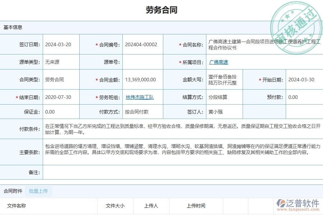Open the 付款方式 payment method dropdown
Image resolution: width=323 pixels, height=215 pixels.
[142, 111]
